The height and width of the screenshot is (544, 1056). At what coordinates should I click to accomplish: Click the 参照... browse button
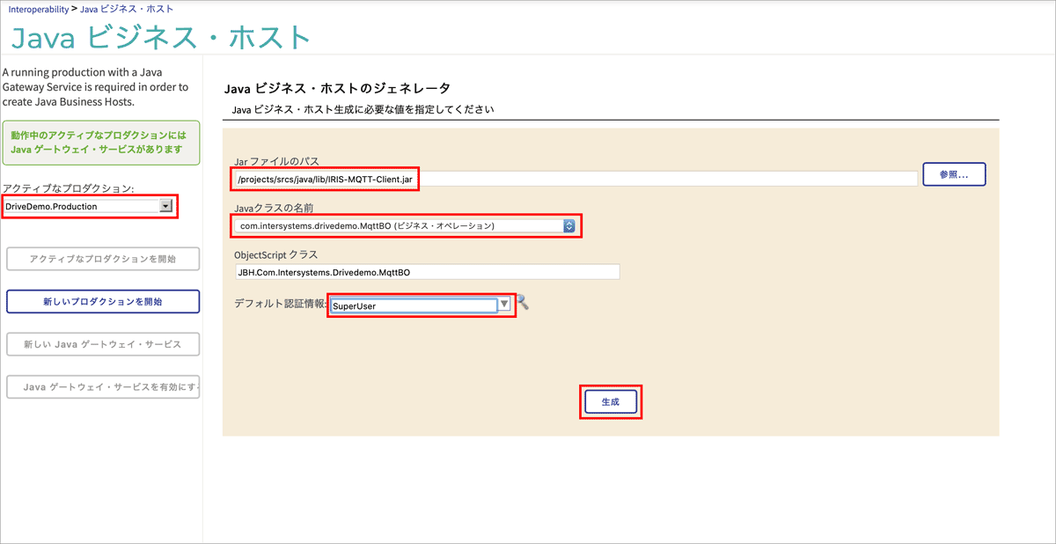pyautogui.click(x=954, y=174)
